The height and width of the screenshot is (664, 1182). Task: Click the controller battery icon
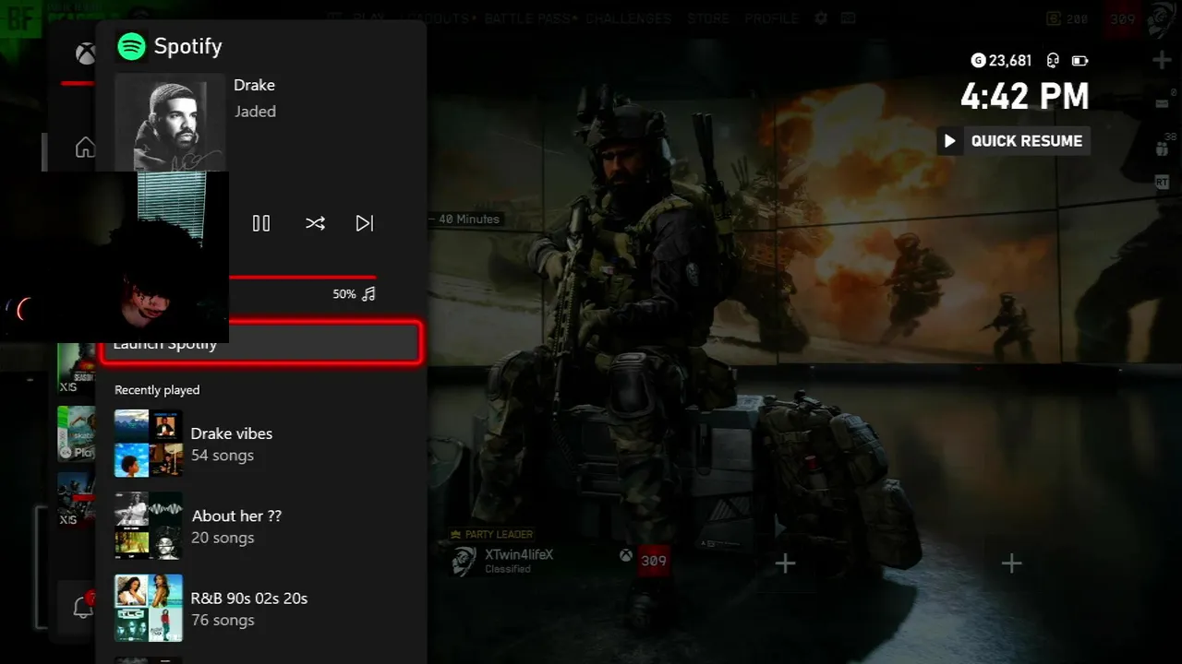[x=1079, y=61]
